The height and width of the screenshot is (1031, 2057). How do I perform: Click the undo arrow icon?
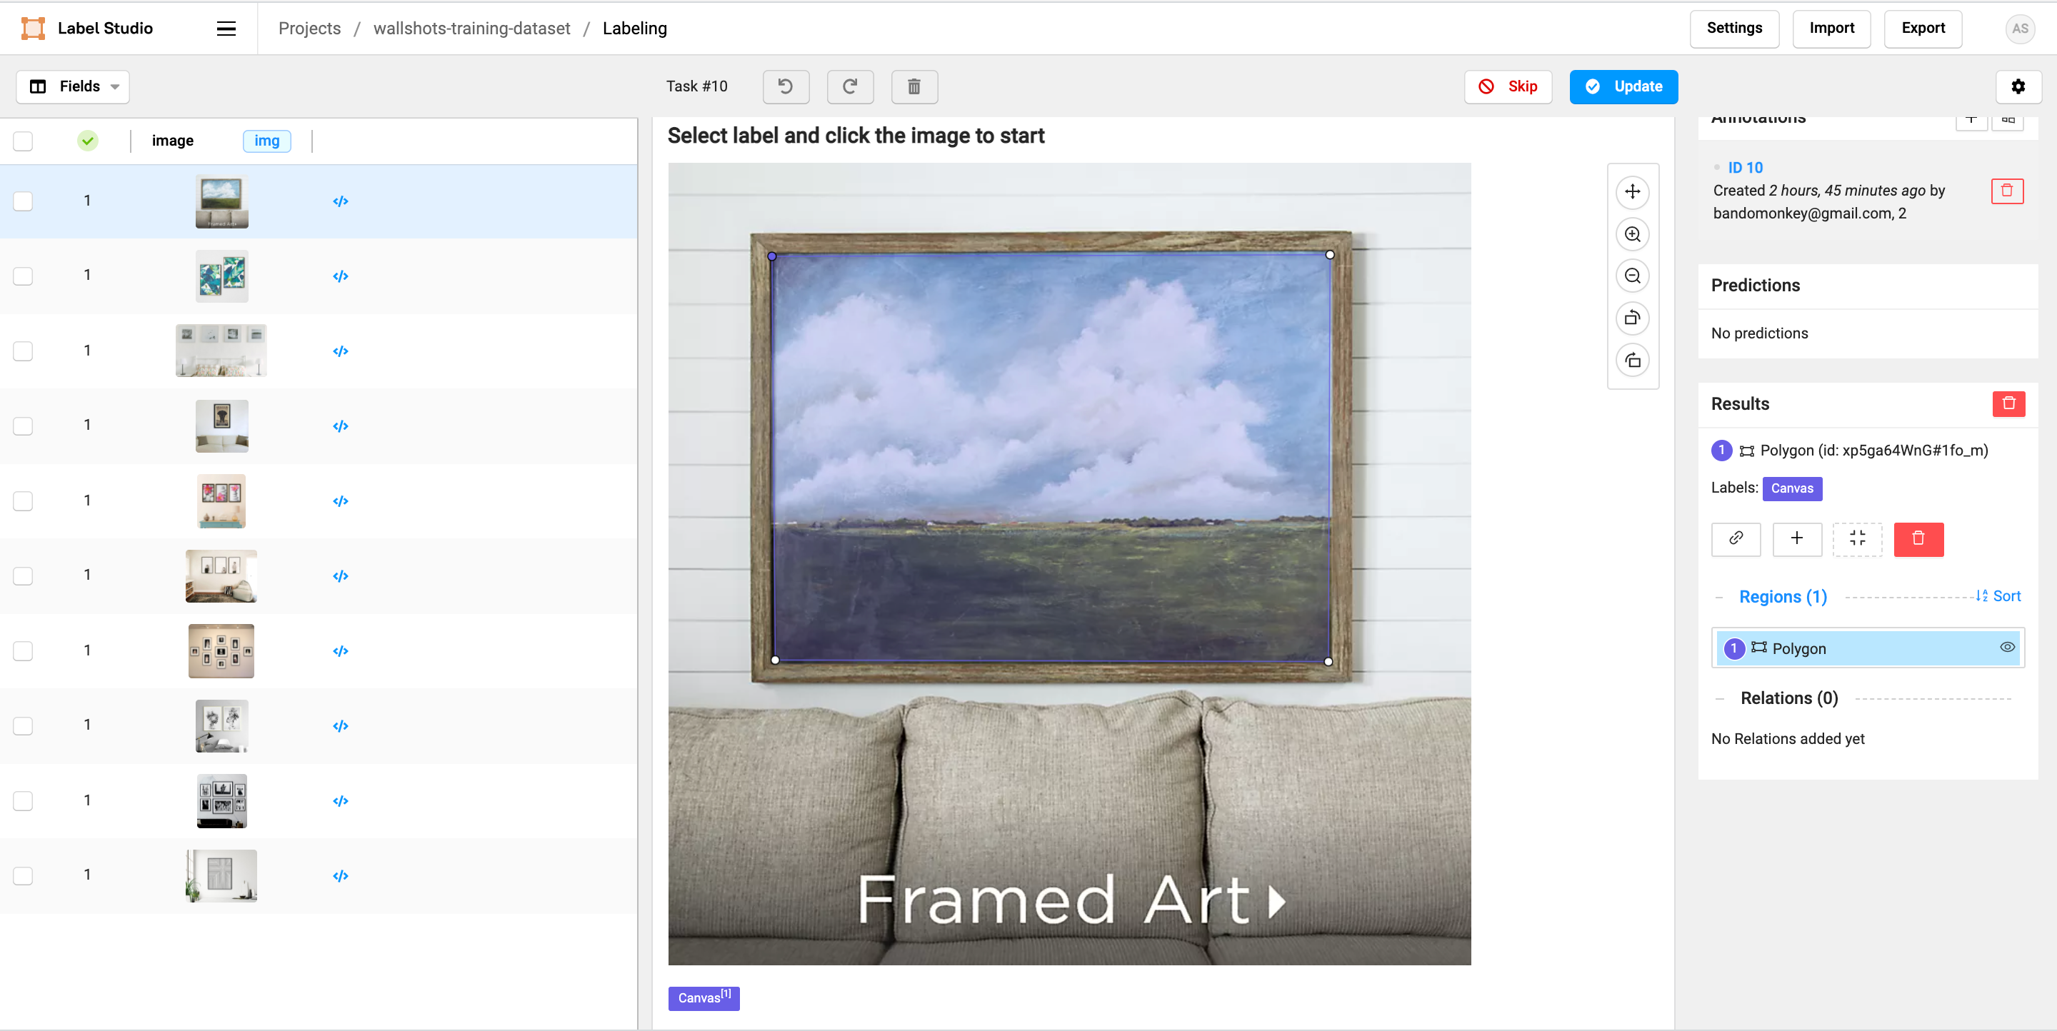pyautogui.click(x=785, y=86)
